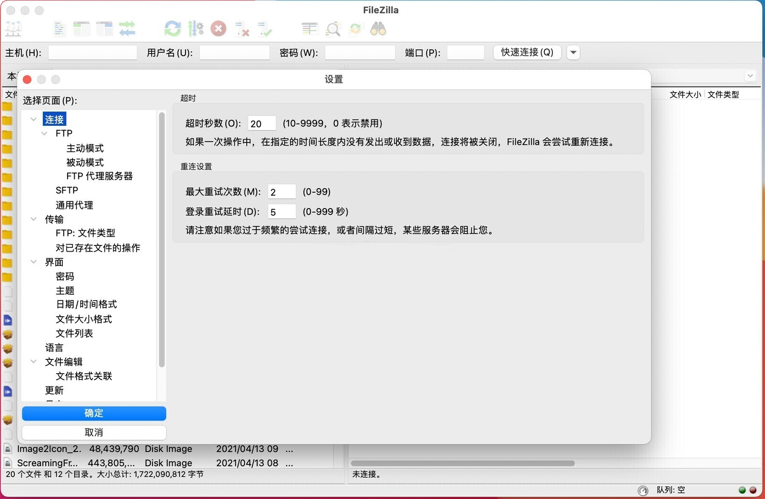This screenshot has width=765, height=499.
Task: Collapse the 连接 tree node chevron
Action: (34, 120)
